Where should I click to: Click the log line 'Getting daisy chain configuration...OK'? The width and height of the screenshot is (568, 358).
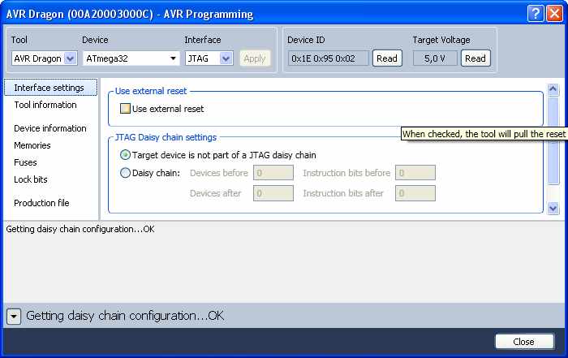click(x=80, y=229)
